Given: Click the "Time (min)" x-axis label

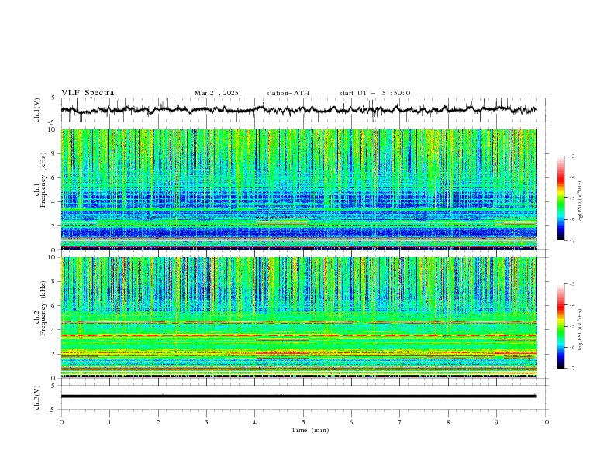Looking at the screenshot, I should pyautogui.click(x=310, y=430).
